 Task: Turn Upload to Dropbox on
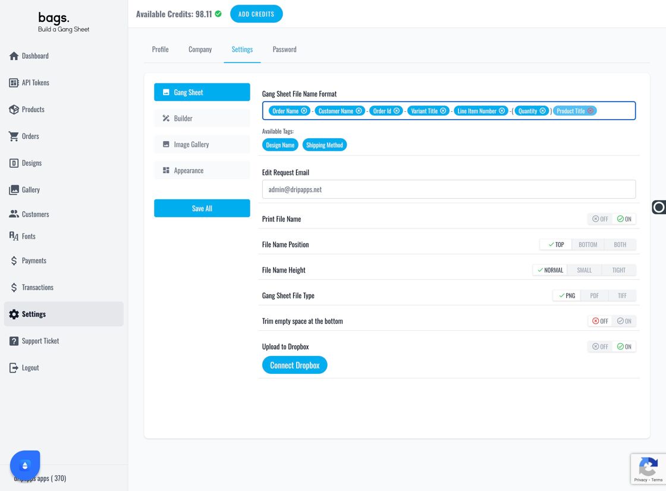point(624,346)
